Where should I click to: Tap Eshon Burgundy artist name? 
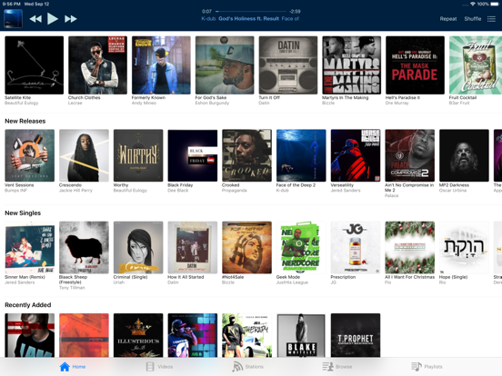[212, 103]
